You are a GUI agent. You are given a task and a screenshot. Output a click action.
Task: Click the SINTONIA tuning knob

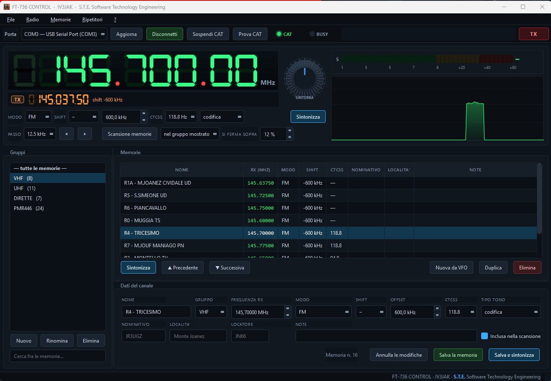coord(304,78)
